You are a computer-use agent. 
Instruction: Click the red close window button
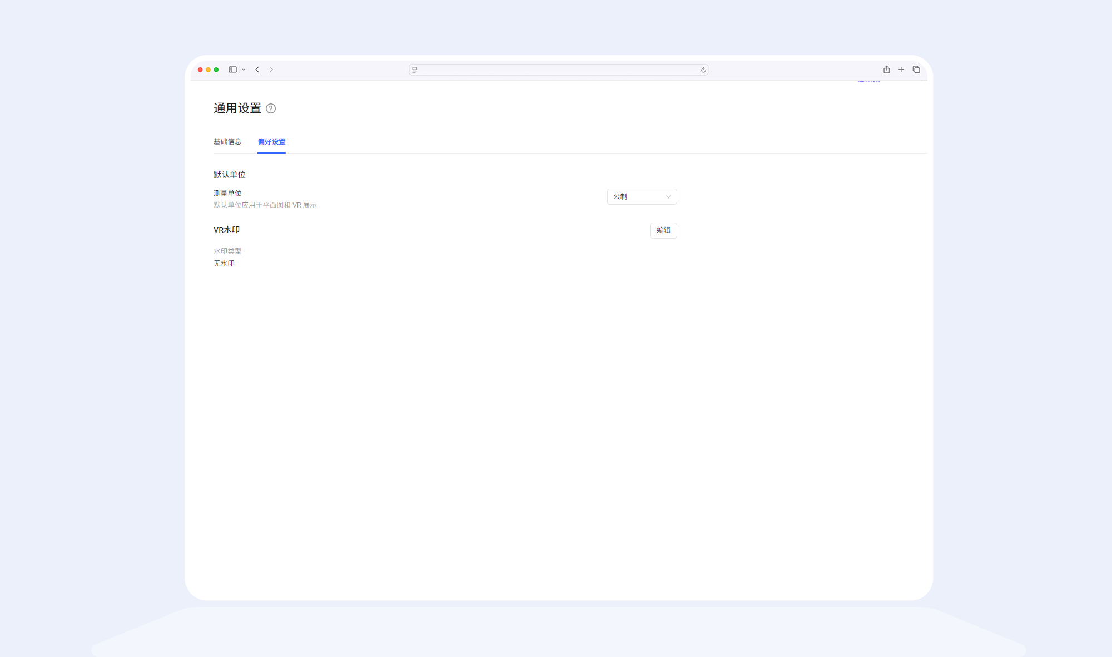pos(200,70)
